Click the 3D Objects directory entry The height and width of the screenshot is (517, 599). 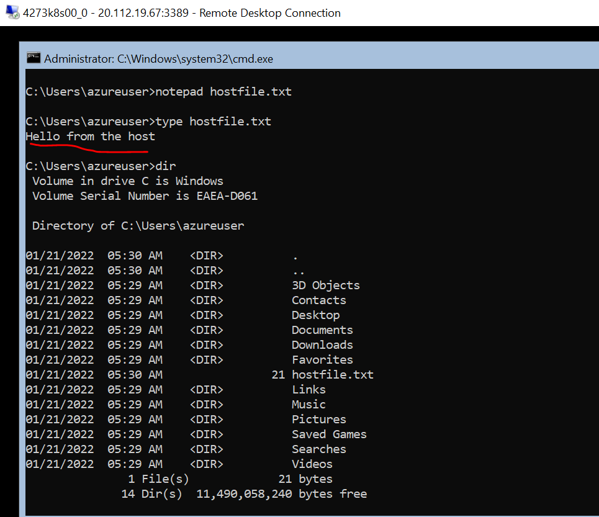pyautogui.click(x=325, y=285)
